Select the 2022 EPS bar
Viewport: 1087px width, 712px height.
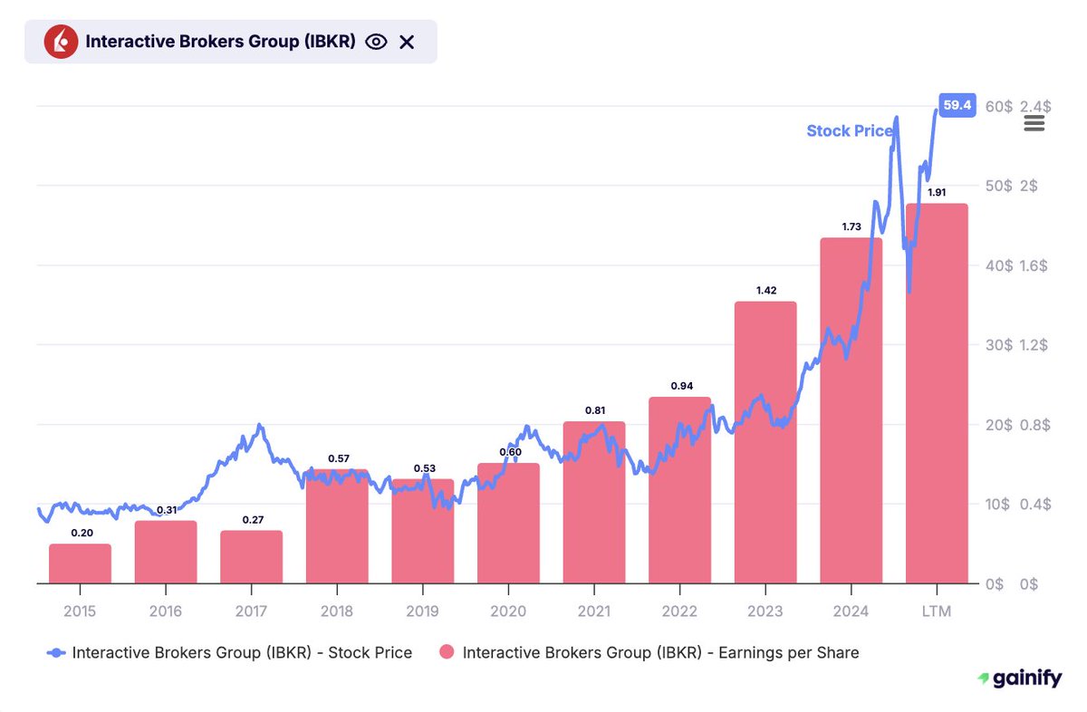point(679,490)
